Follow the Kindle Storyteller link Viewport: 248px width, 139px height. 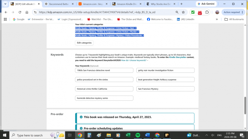pyautogui.click(x=178, y=57)
